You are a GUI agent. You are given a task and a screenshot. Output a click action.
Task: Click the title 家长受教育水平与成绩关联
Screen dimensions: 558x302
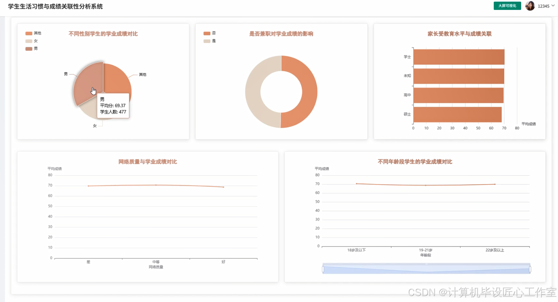pos(459,34)
